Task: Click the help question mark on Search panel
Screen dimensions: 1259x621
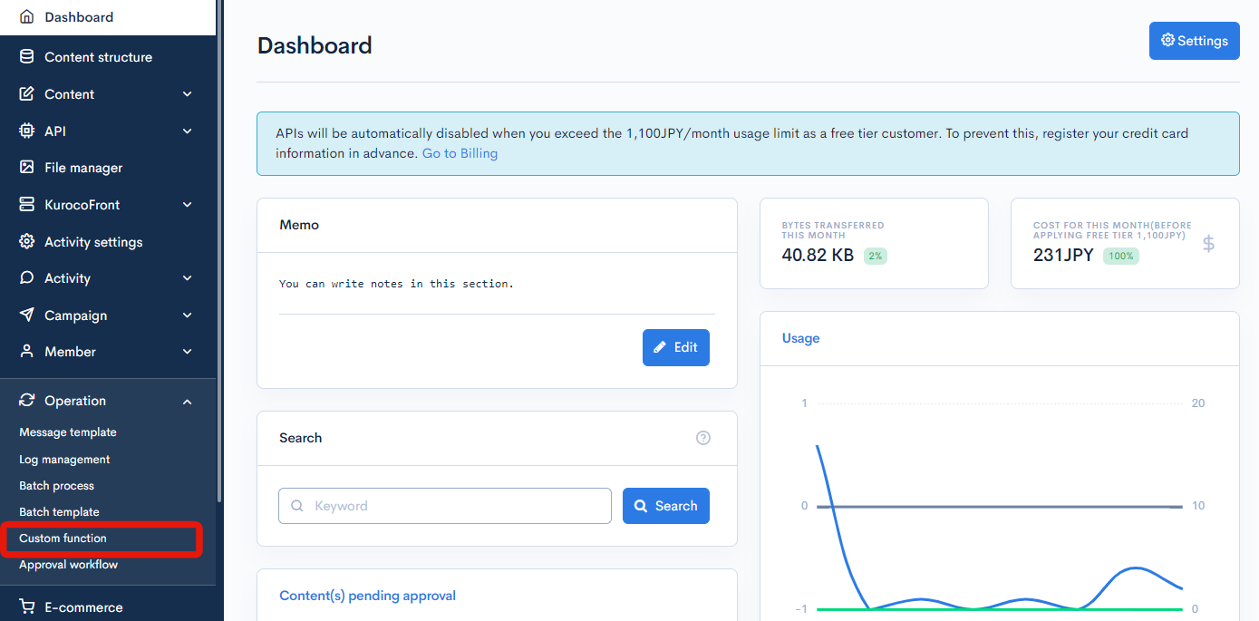Action: [703, 438]
